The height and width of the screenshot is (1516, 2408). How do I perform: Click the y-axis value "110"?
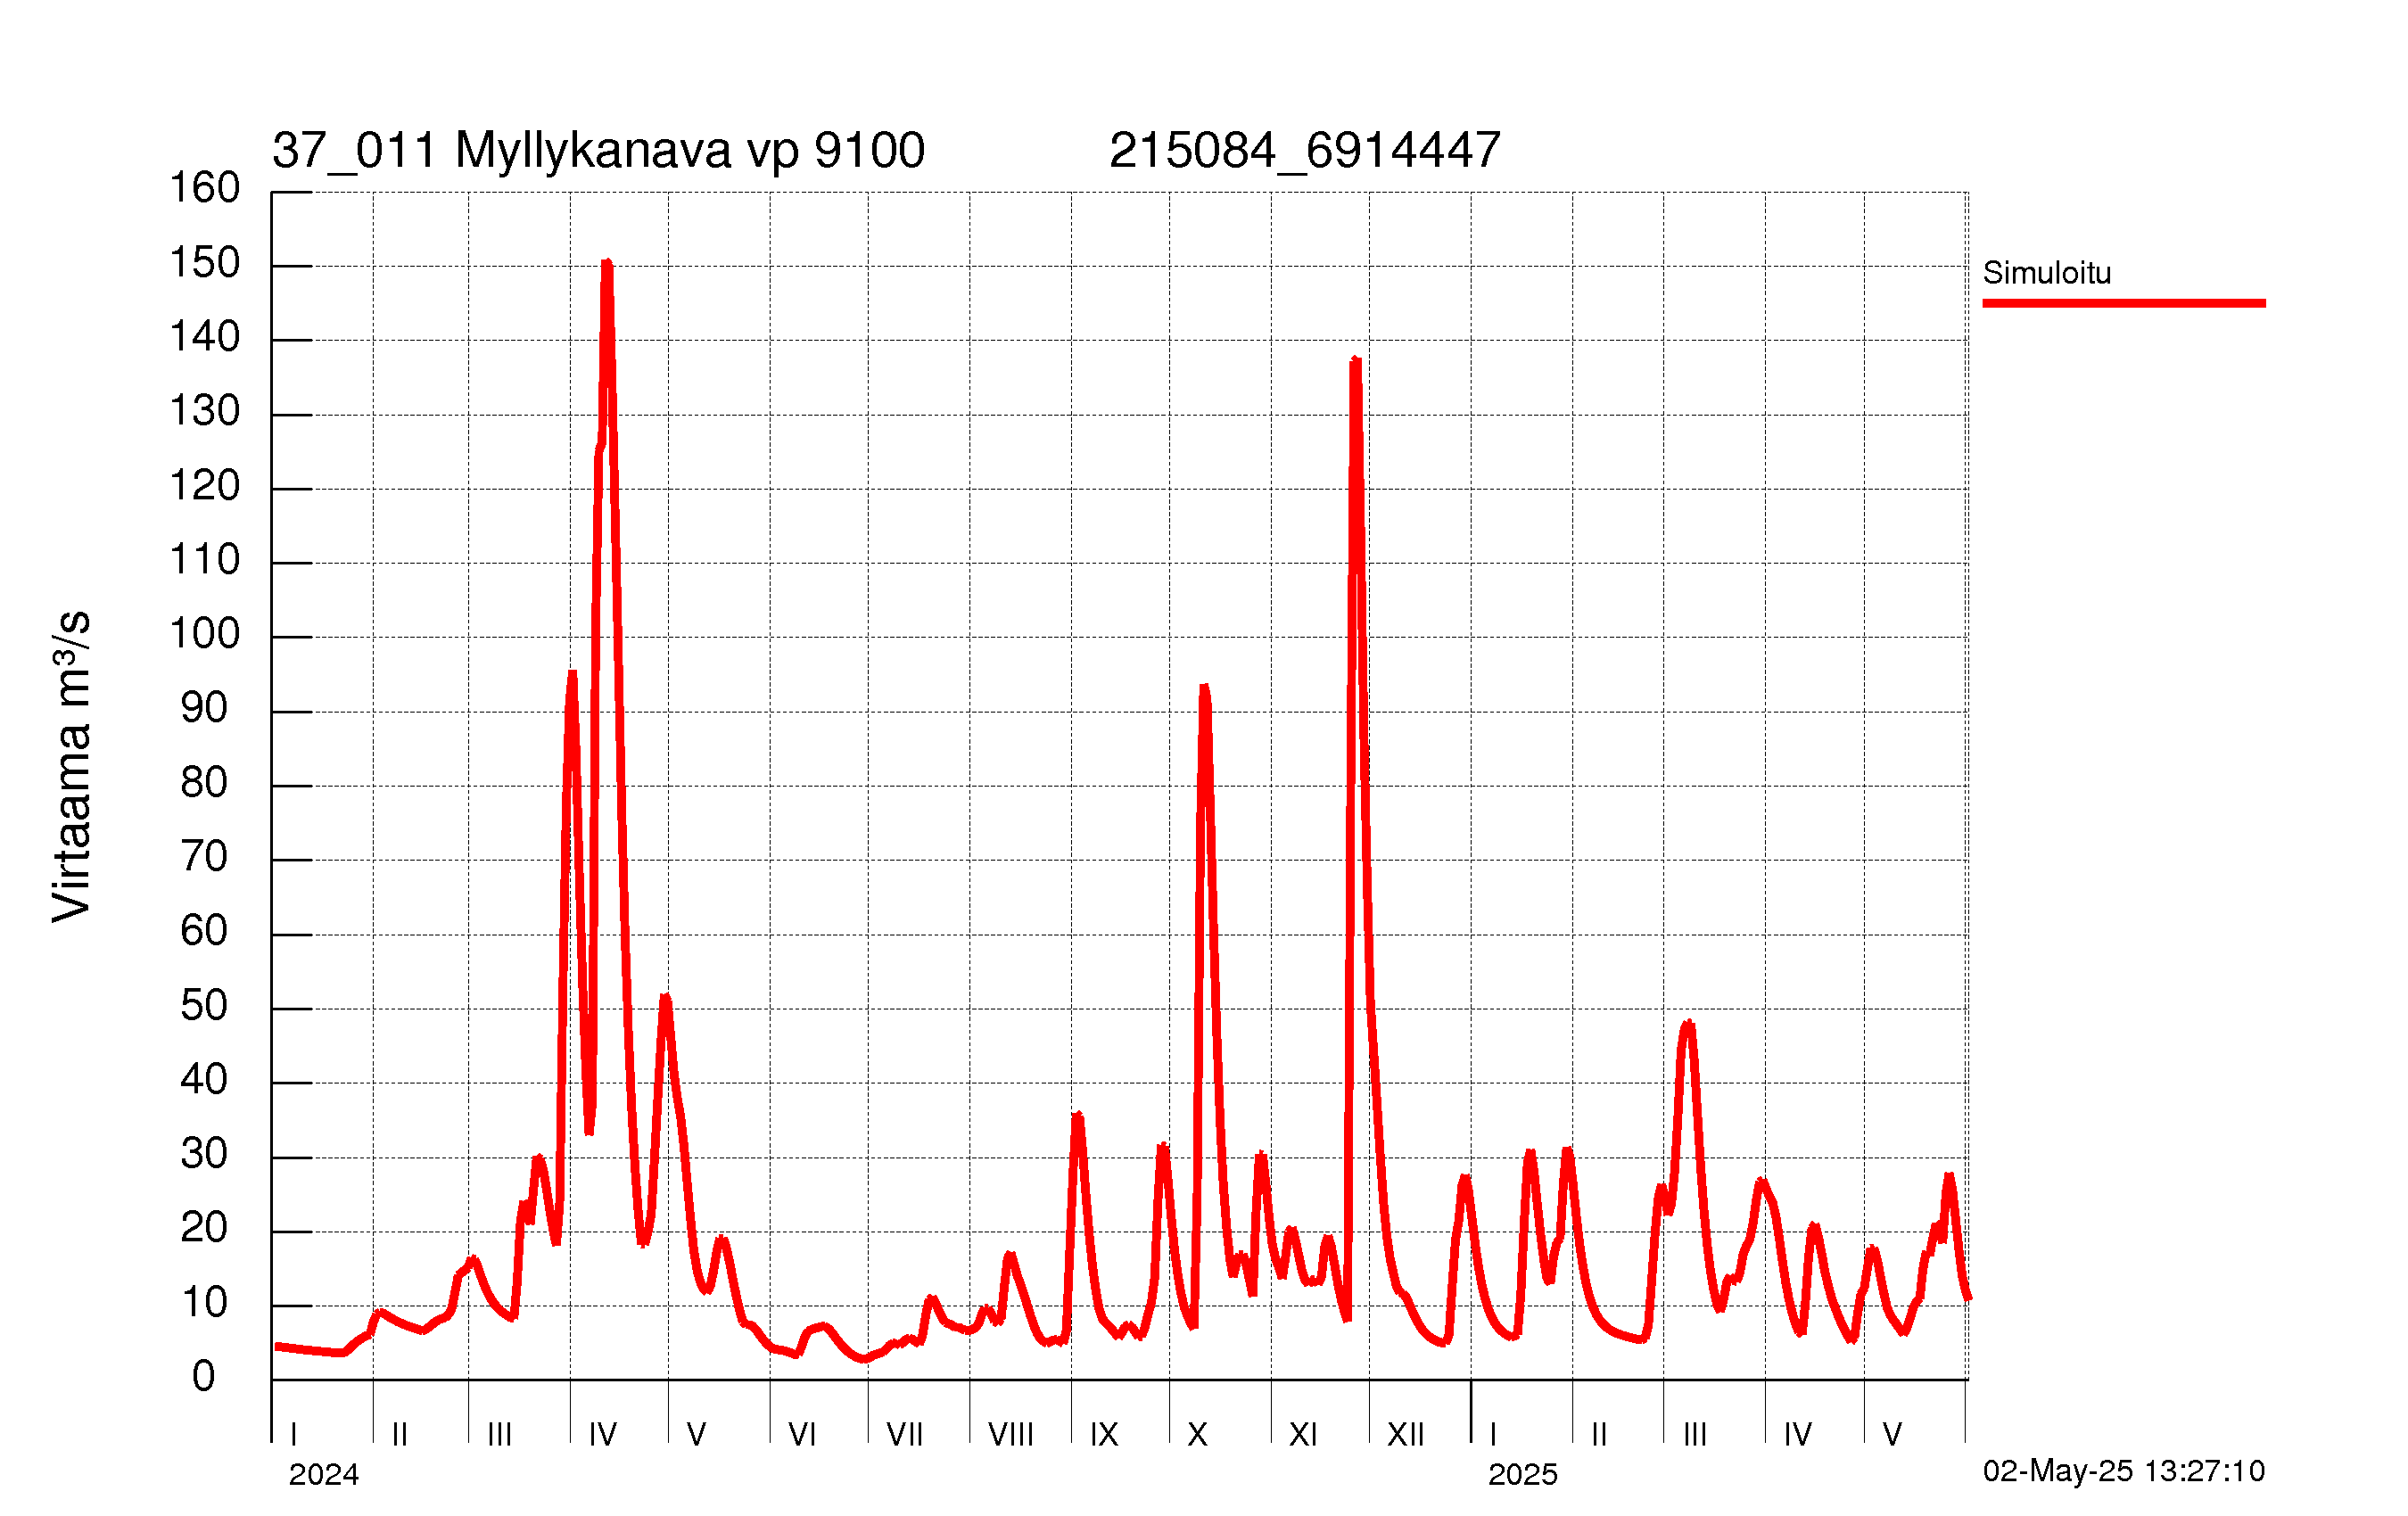tap(204, 560)
